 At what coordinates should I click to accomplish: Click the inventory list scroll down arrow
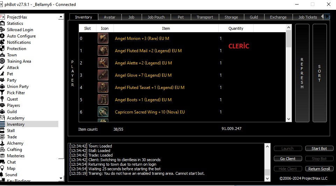click(288, 119)
